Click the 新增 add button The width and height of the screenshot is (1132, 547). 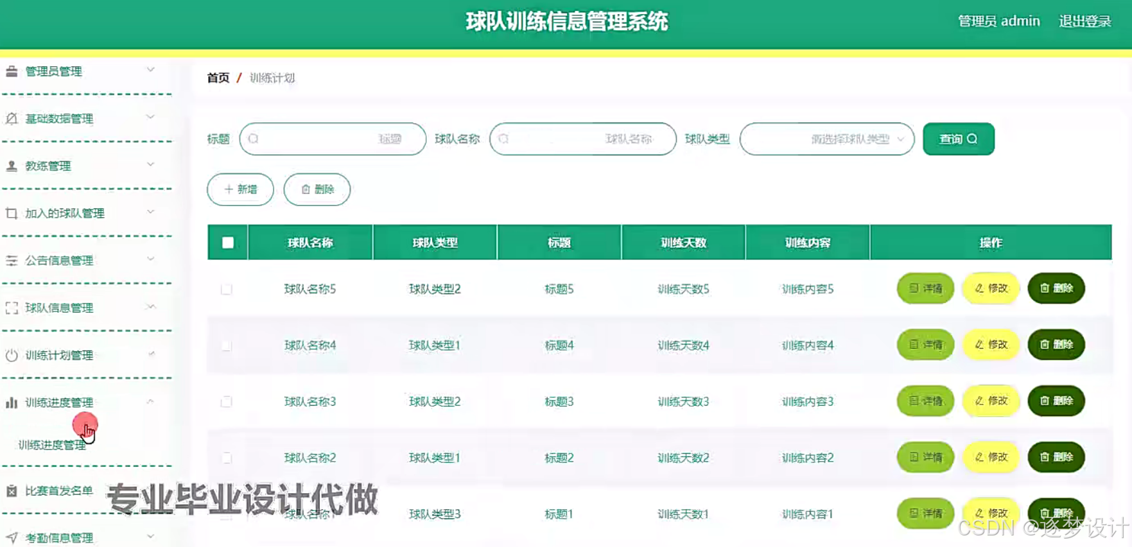tap(240, 189)
